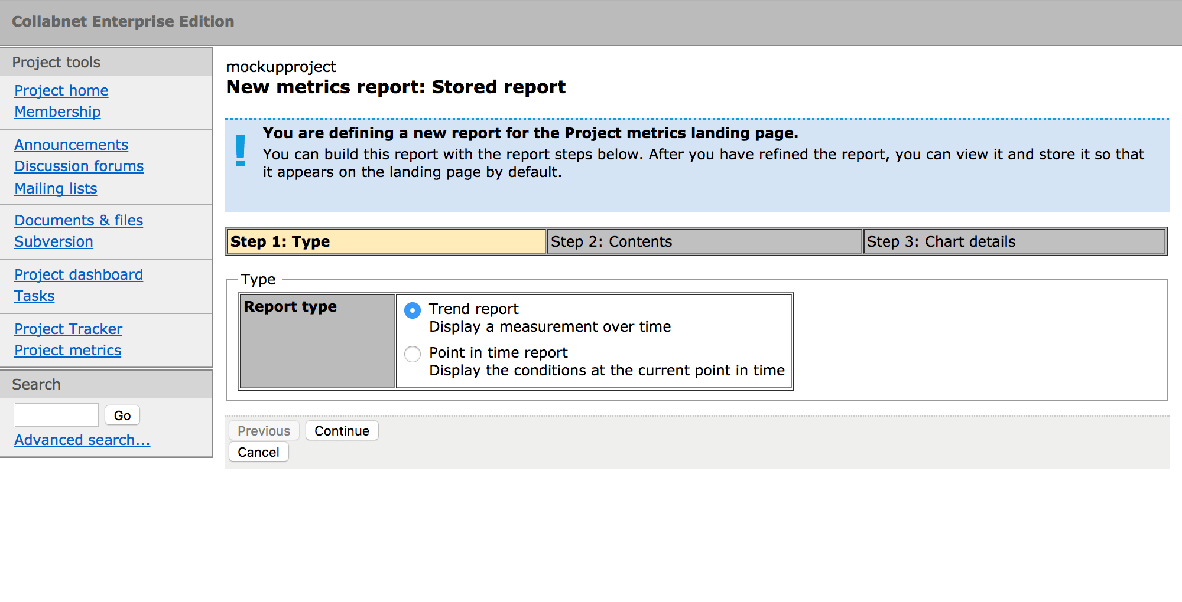Go to Project metrics page
Viewport: 1182px width, 602px height.
pos(67,351)
